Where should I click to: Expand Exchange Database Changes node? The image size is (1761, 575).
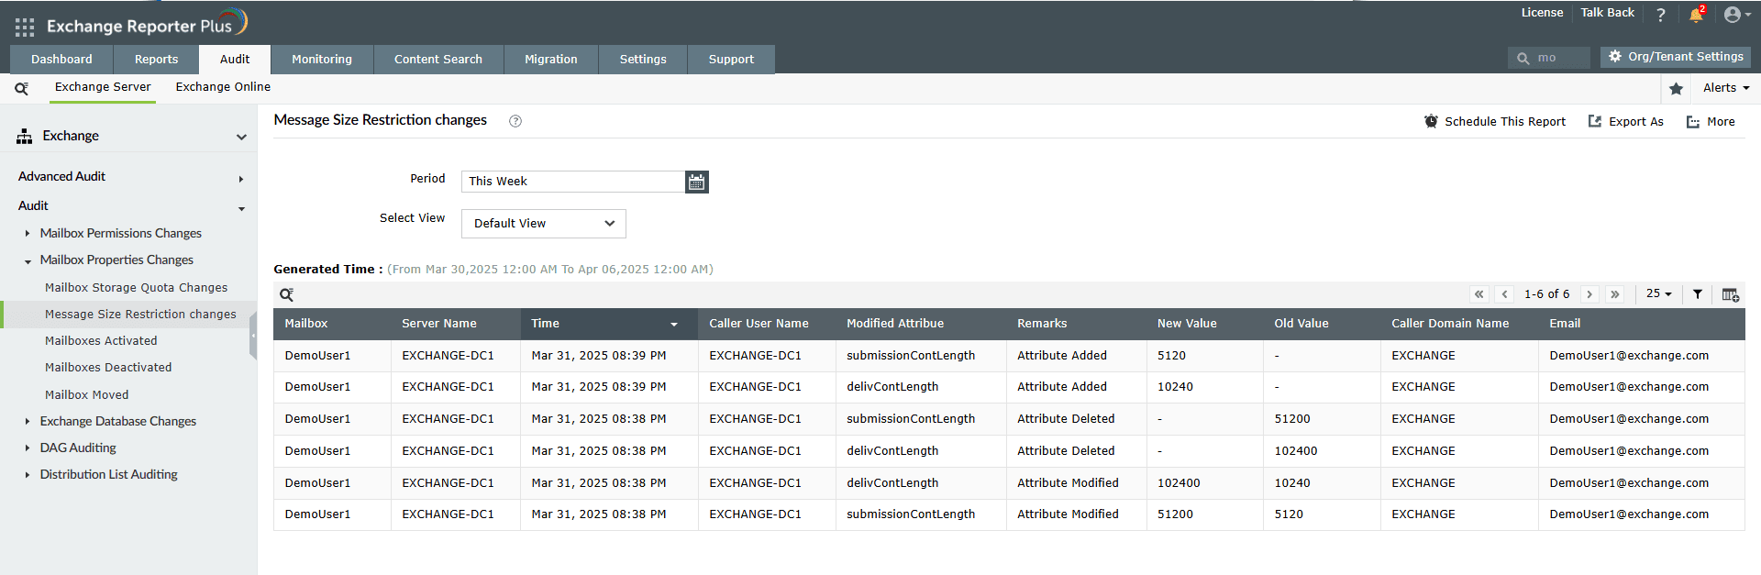coord(28,422)
